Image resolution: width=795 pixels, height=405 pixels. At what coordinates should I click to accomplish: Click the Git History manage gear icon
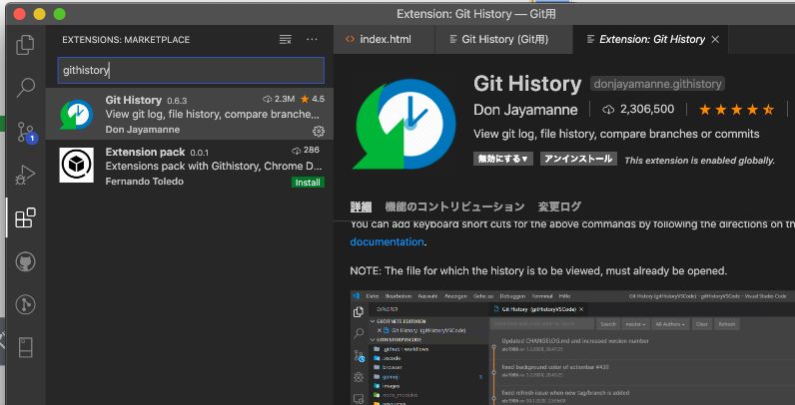tap(319, 131)
